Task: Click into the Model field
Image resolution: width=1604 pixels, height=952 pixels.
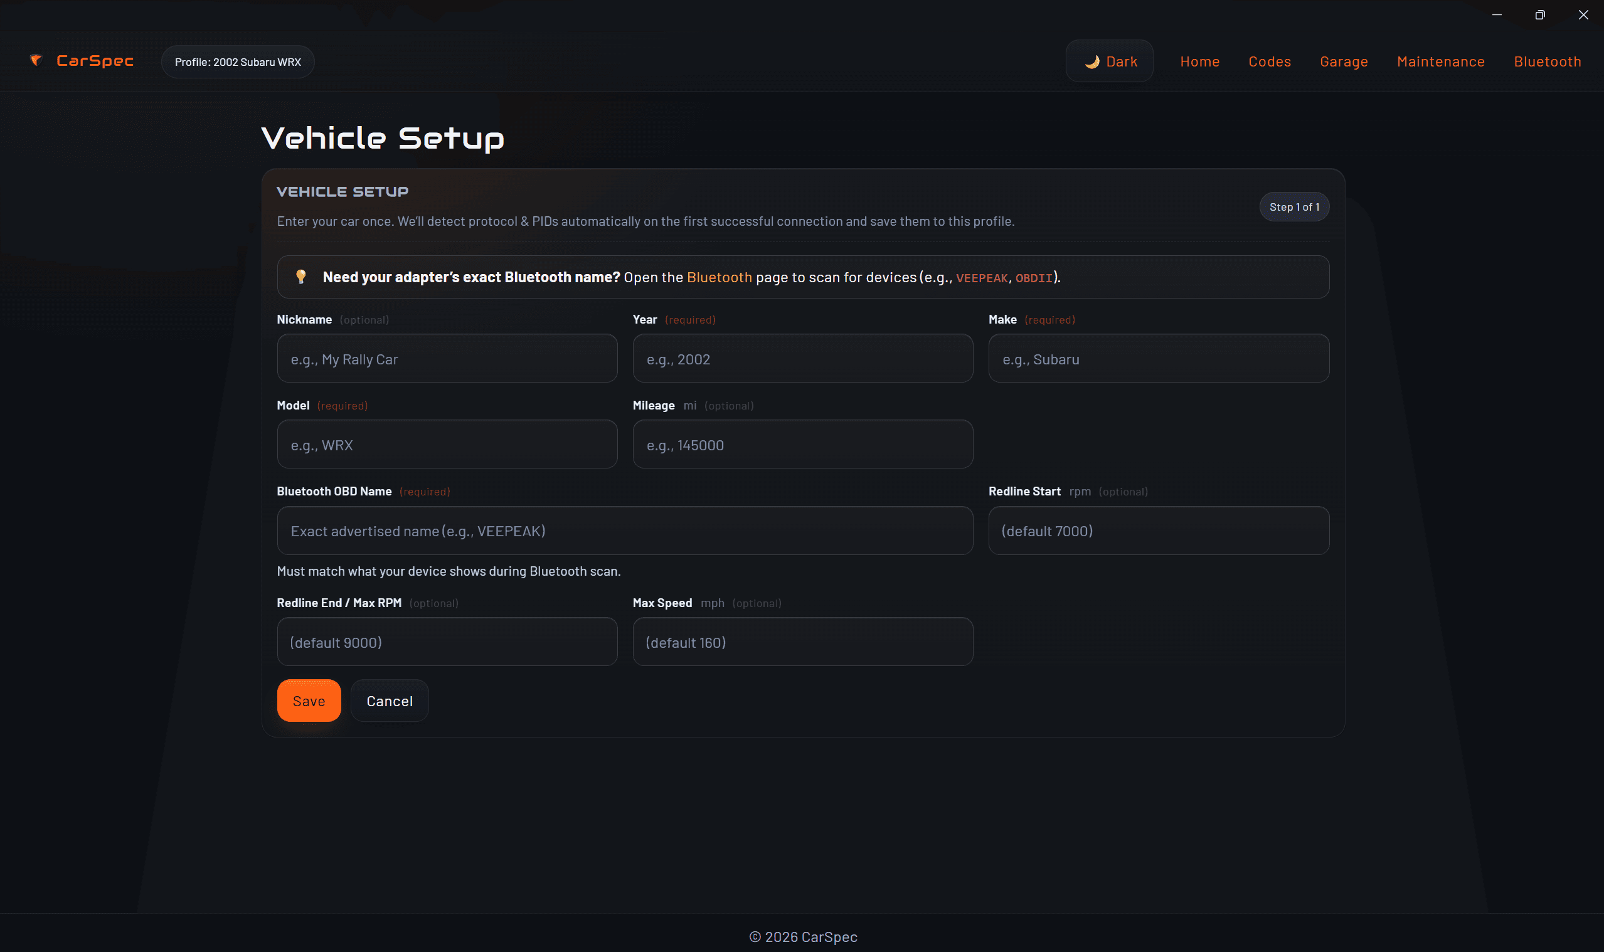Action: [x=447, y=444]
